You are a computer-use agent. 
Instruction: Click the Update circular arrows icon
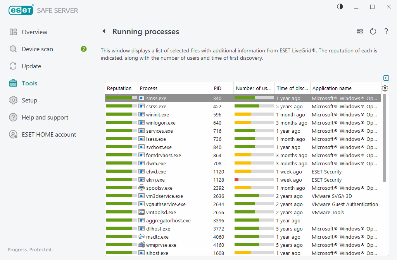pyautogui.click(x=13, y=66)
